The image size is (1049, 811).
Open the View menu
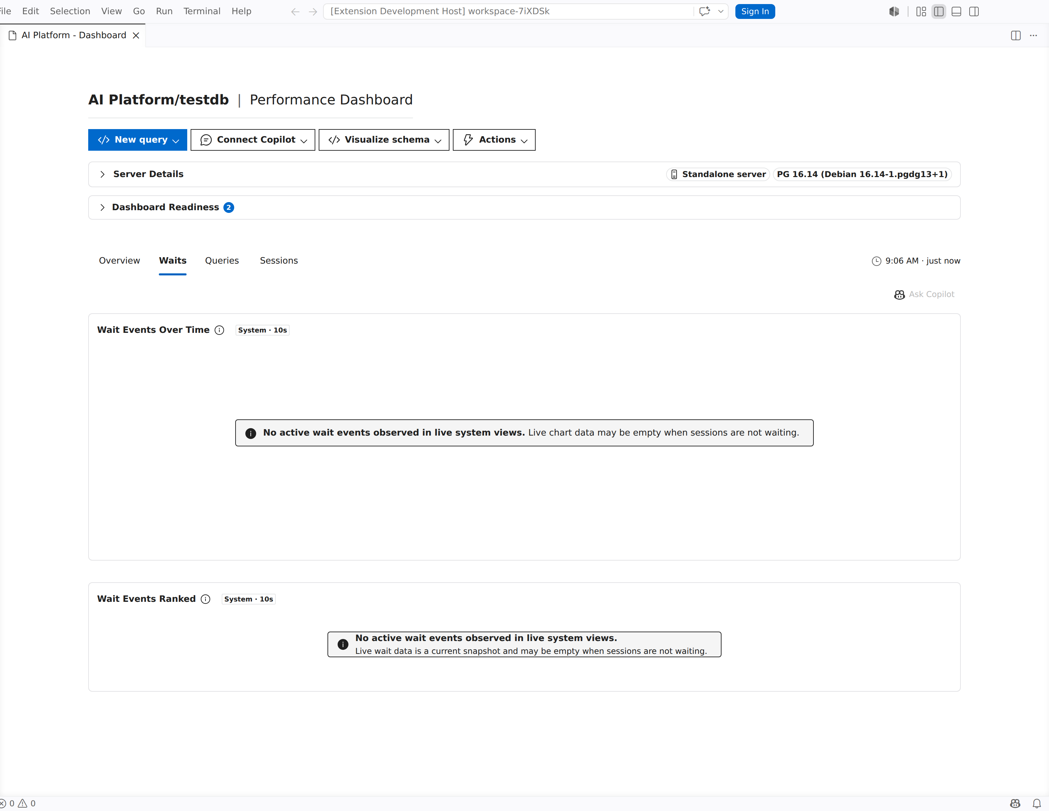click(112, 11)
